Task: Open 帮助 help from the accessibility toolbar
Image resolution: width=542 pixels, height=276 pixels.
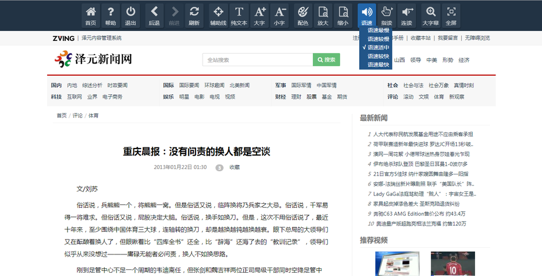Action: click(111, 15)
